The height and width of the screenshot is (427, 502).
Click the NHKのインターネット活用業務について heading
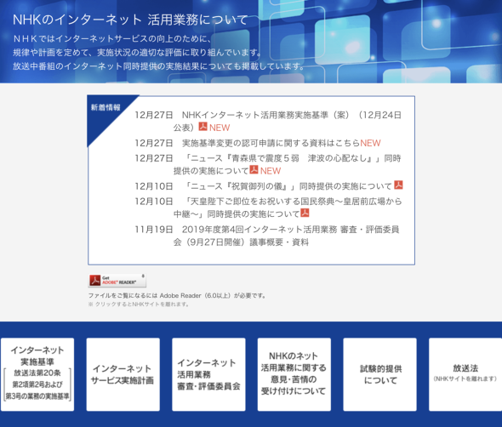pyautogui.click(x=130, y=20)
